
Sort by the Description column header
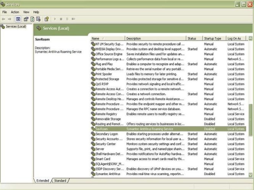pos(155,39)
